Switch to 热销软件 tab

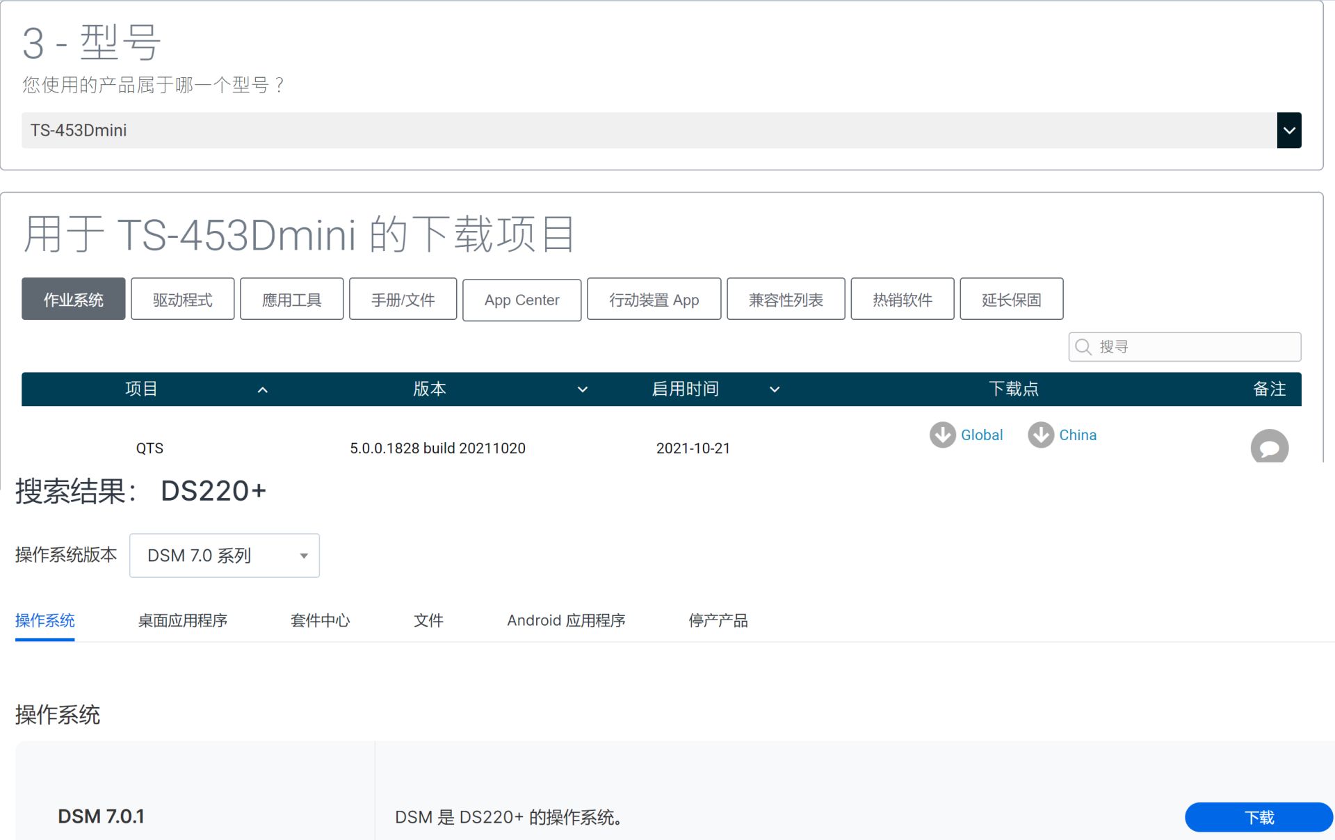pyautogui.click(x=903, y=299)
